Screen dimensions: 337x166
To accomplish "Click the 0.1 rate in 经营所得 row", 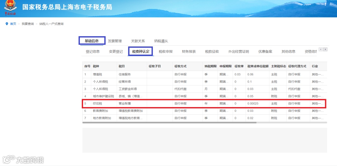I will [250, 82].
